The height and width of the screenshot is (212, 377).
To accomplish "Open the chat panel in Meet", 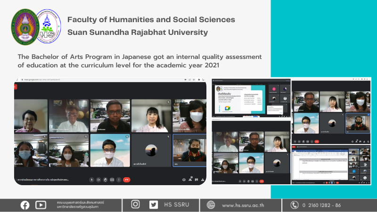I will pyautogui.click(x=196, y=179).
